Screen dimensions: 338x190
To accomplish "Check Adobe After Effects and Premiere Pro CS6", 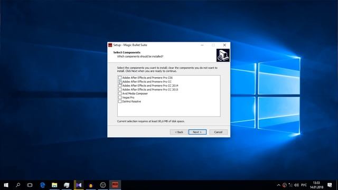I will tap(120, 78).
